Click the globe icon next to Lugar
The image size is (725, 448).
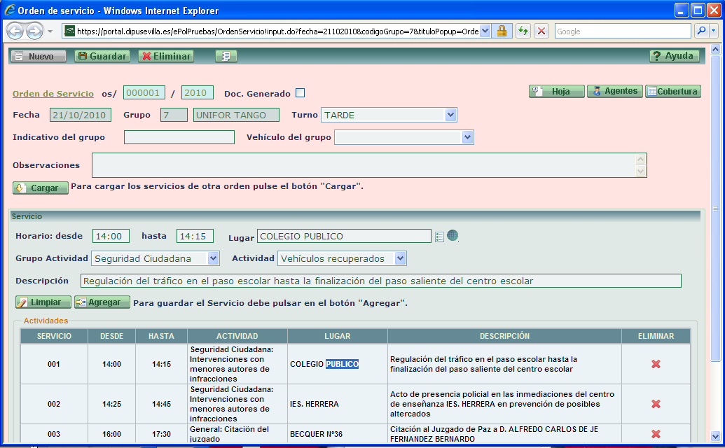453,237
